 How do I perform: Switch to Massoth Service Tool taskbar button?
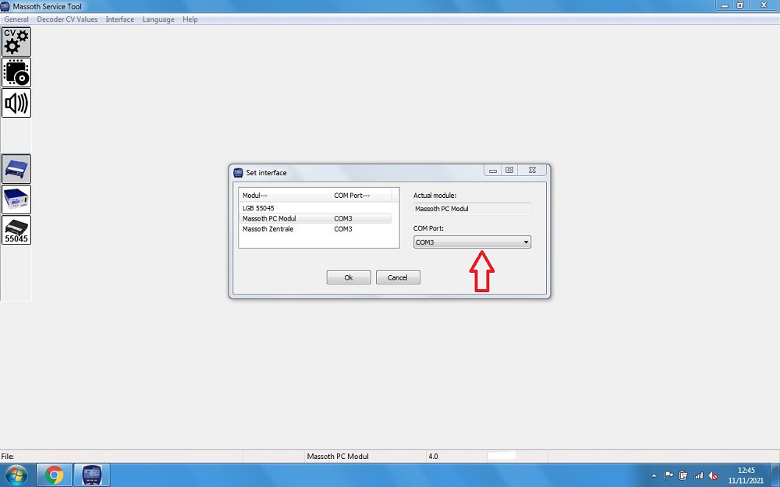[92, 475]
